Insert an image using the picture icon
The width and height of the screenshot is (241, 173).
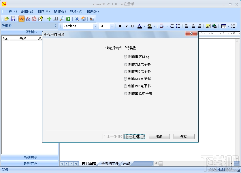(208, 26)
